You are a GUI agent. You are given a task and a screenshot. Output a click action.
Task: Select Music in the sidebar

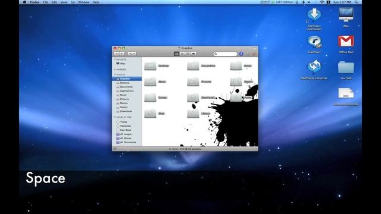[127, 95]
